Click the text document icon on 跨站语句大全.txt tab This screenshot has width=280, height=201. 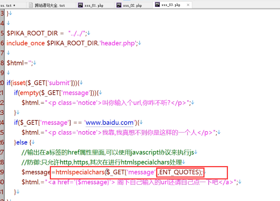[31, 5]
